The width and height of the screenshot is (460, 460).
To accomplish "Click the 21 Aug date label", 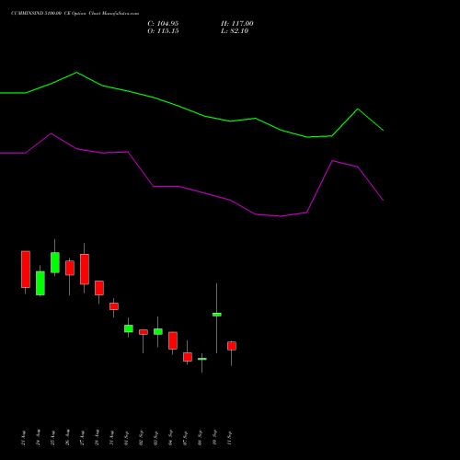I will [x=24, y=438].
